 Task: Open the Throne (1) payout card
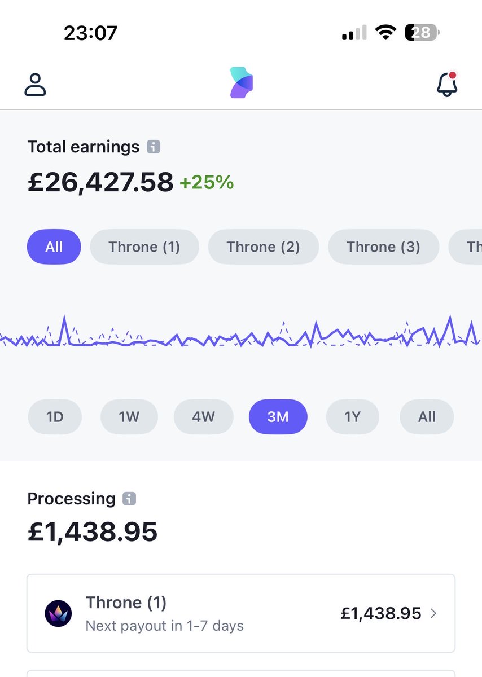click(241, 613)
